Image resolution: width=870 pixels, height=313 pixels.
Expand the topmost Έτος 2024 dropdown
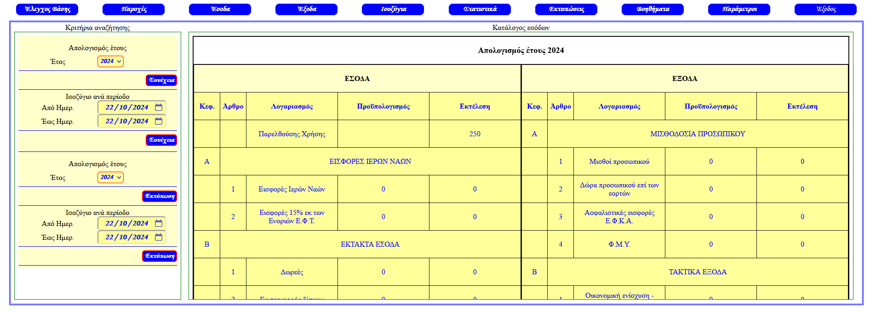coord(110,61)
